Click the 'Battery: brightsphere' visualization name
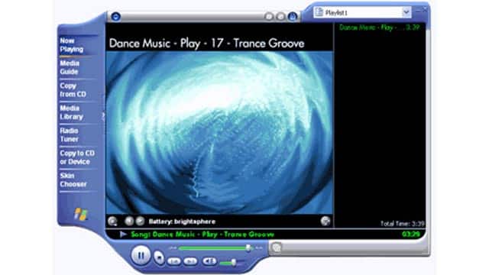Image resolution: width=489 pixels, height=275 pixels. [x=182, y=222]
